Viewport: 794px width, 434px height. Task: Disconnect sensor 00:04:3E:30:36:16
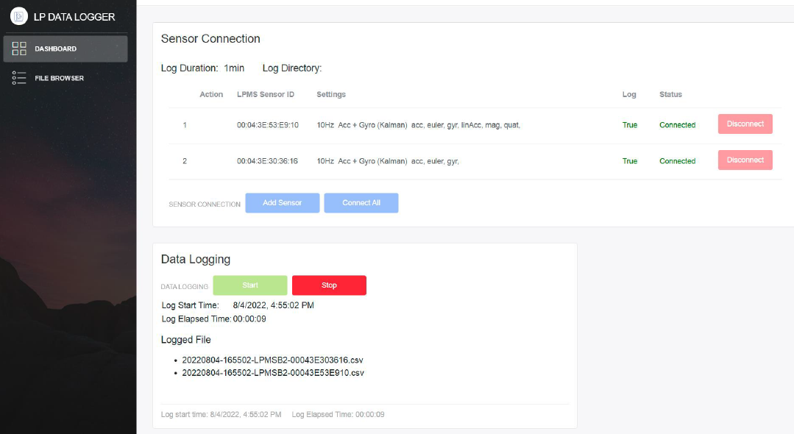pos(745,160)
